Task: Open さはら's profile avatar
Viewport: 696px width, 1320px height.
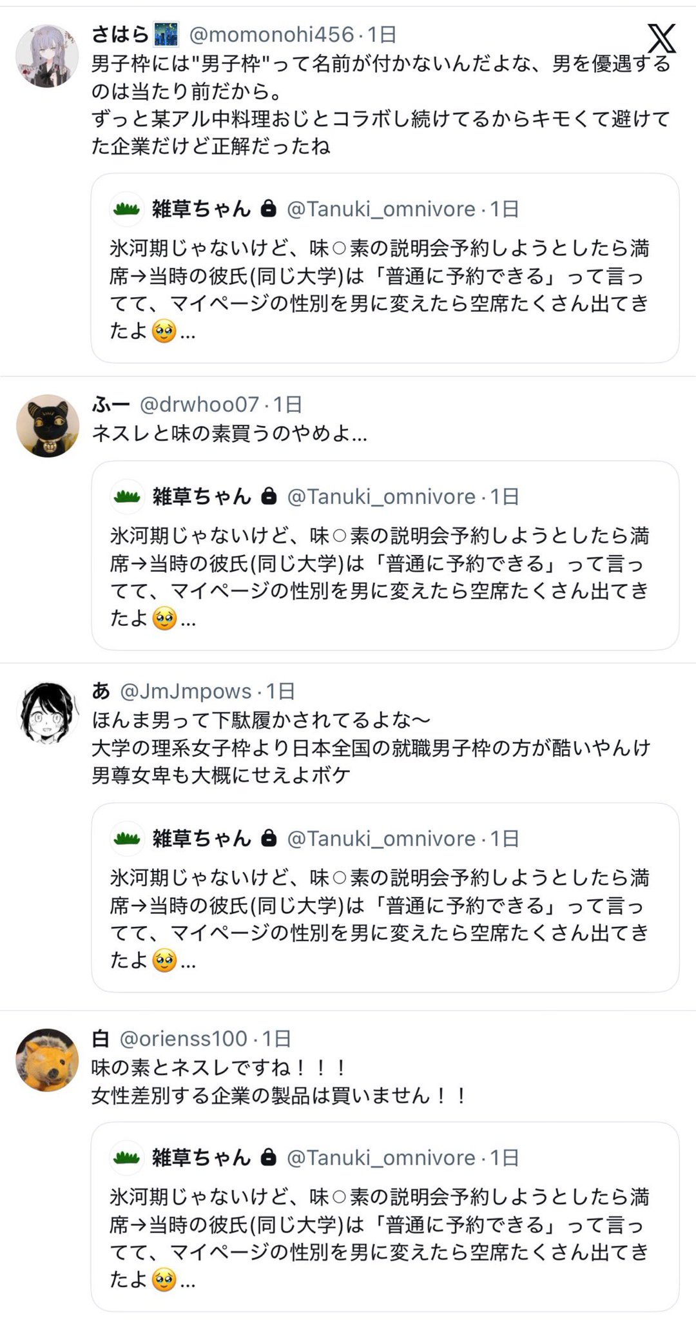Action: (x=47, y=57)
